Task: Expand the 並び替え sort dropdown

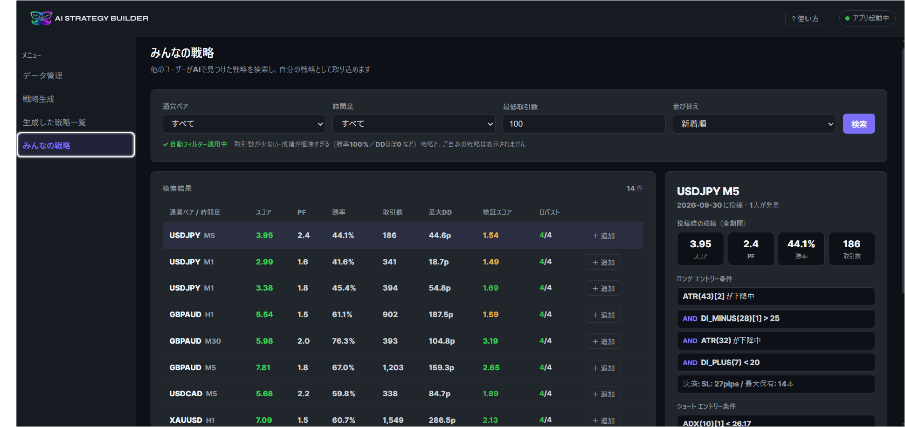Action: pos(754,124)
